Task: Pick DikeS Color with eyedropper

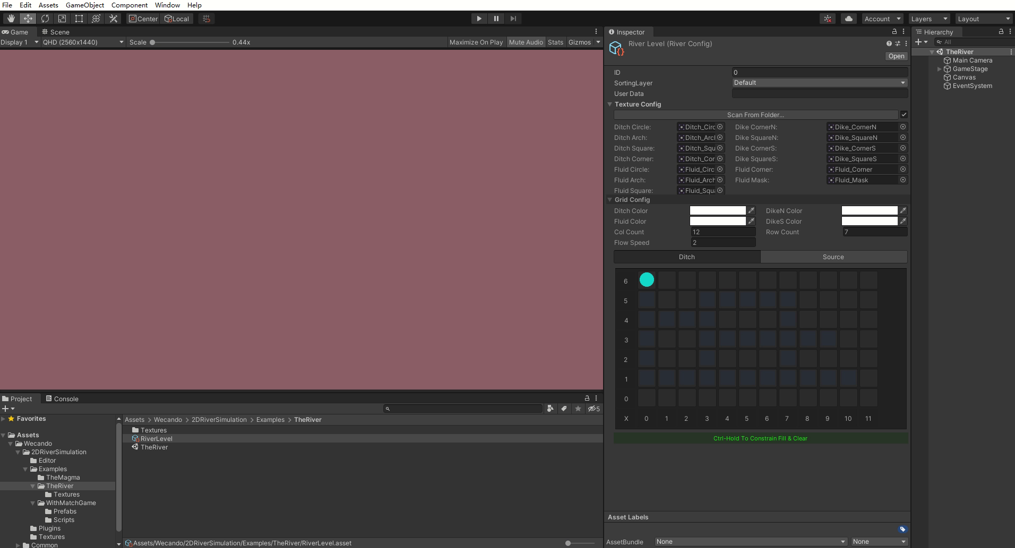Action: (x=903, y=221)
